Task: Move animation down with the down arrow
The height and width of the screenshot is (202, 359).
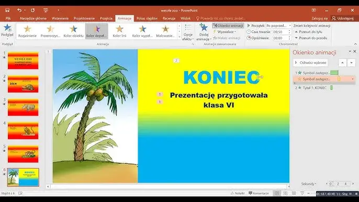Action: (x=352, y=63)
